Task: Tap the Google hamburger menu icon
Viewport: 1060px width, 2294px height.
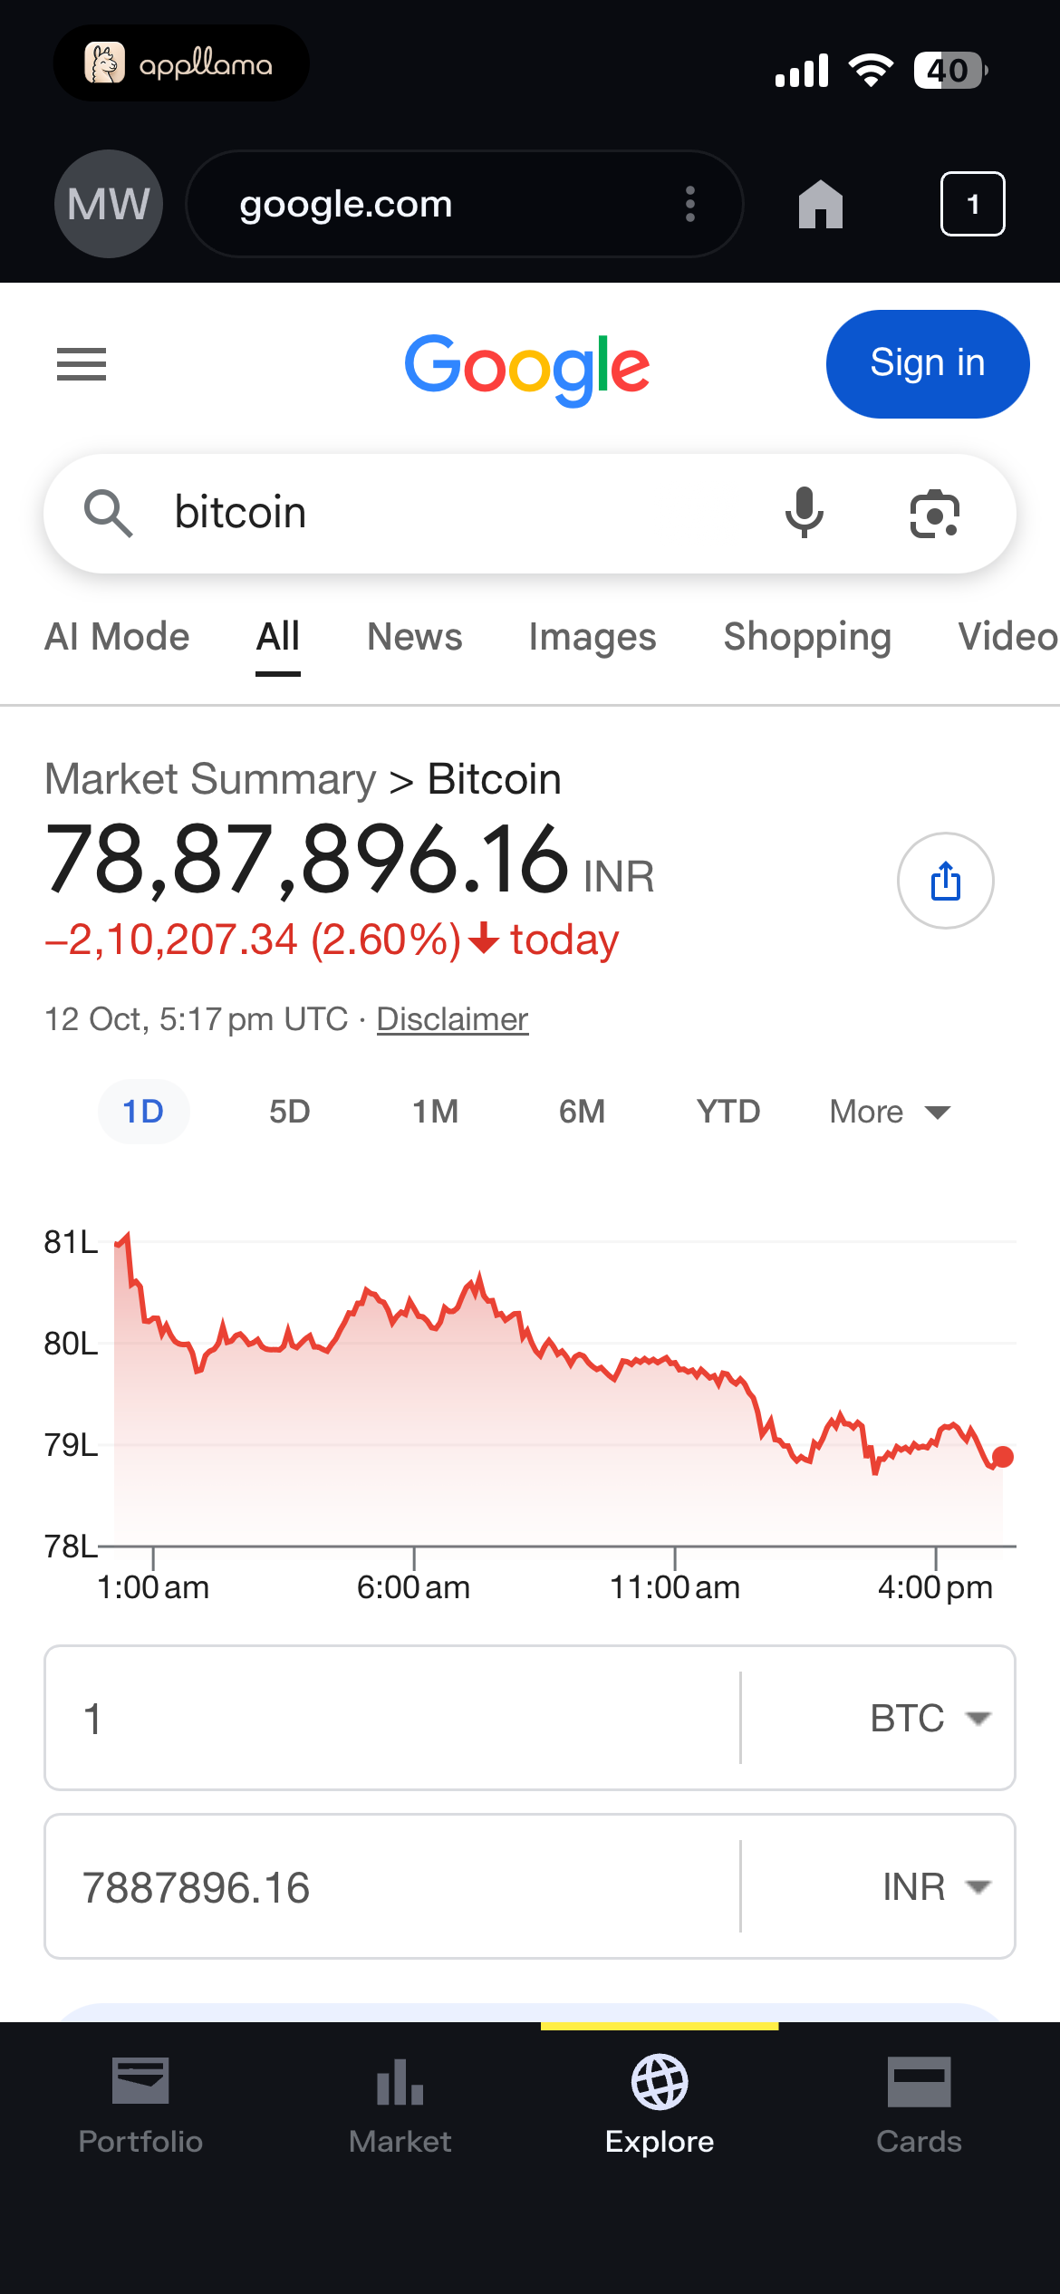Action: click(82, 364)
